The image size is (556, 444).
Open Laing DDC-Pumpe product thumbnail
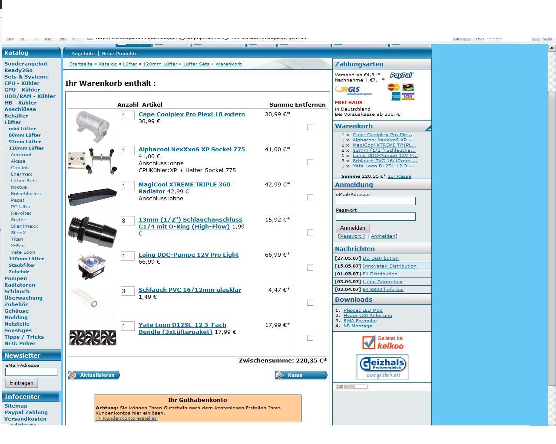click(91, 267)
